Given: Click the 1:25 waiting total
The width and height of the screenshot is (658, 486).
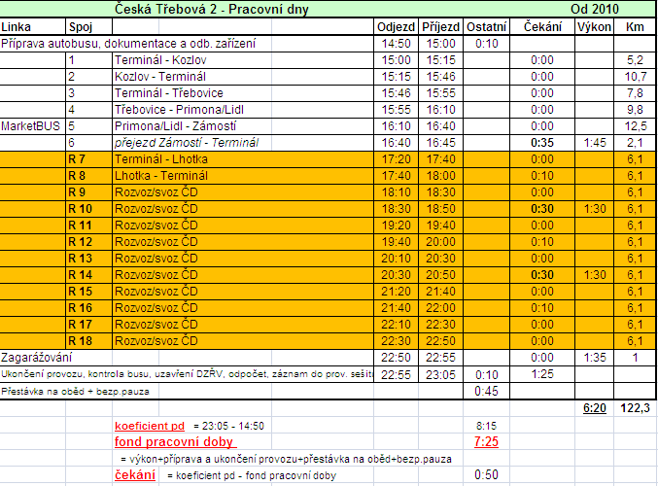Looking at the screenshot, I should tap(542, 374).
